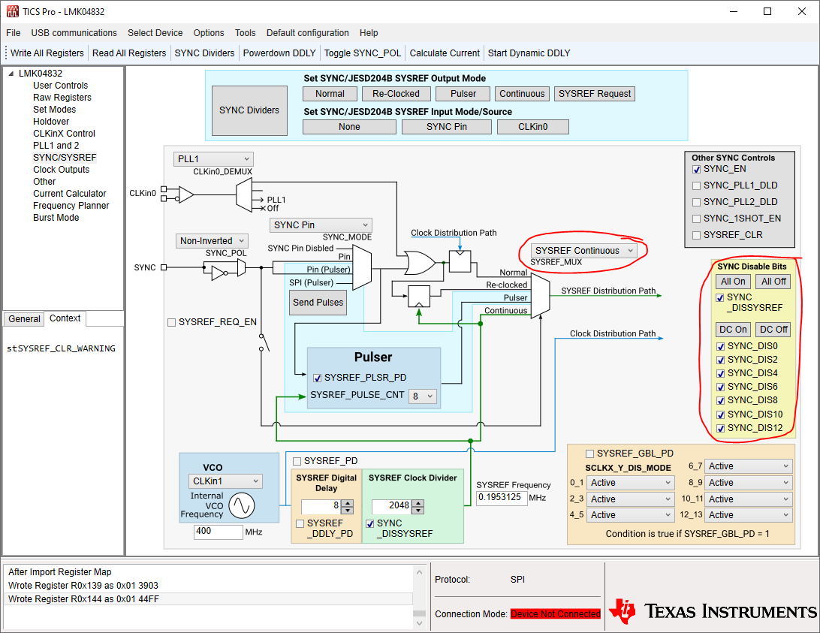Open USB communications menu
Image resolution: width=820 pixels, height=633 pixels.
coord(74,33)
